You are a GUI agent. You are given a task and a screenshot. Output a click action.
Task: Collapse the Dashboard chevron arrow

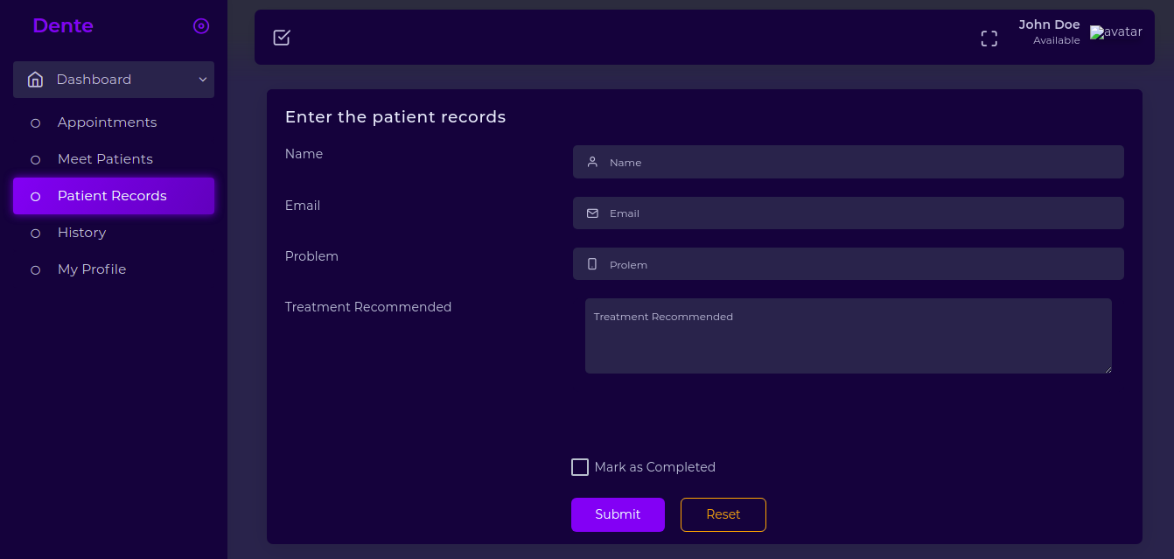[203, 80]
